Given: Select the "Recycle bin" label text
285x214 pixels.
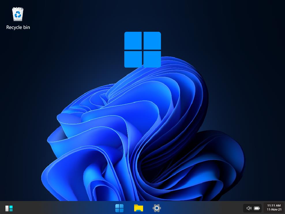Looking at the screenshot, I should [x=18, y=27].
